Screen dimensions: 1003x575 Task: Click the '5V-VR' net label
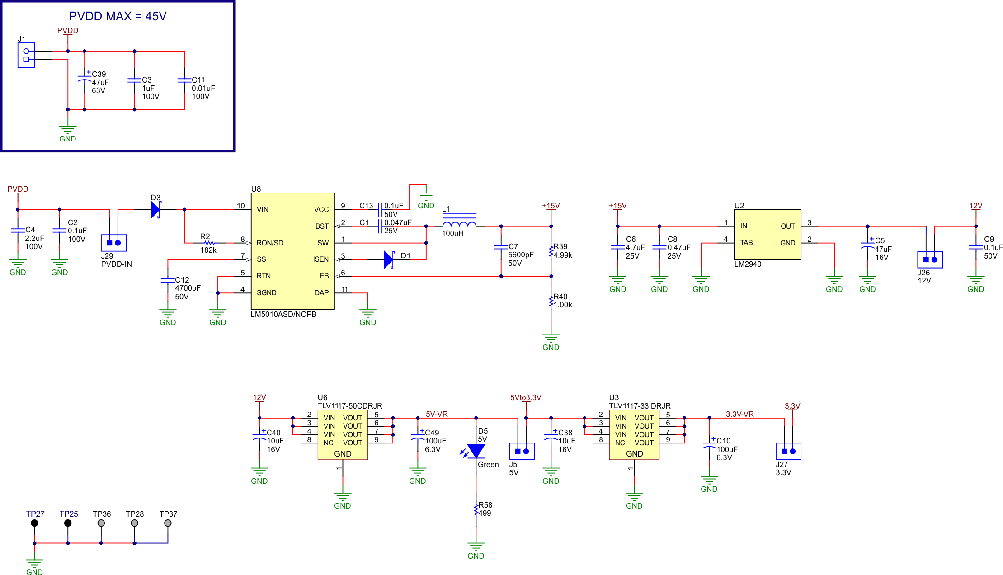(437, 414)
